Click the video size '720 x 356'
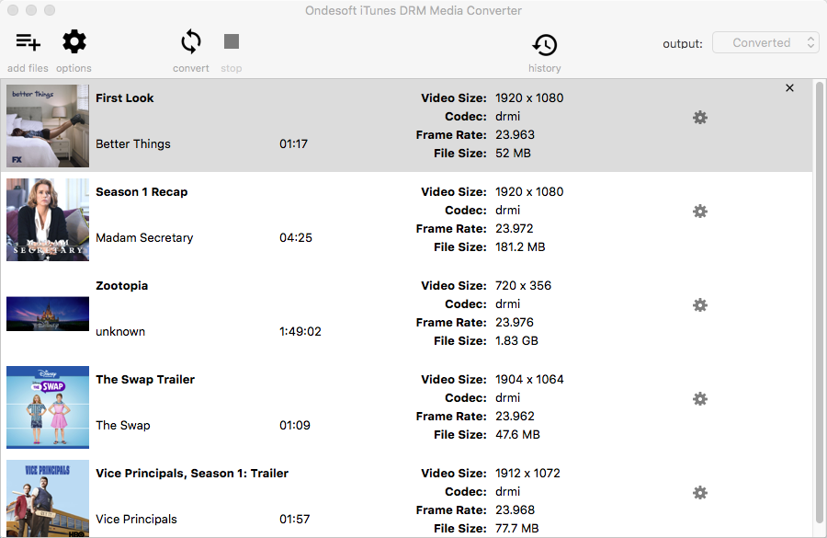827x538 pixels. point(523,286)
